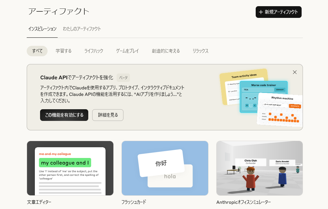Click この機能を有効にする button
Image resolution: width=328 pixels, height=209 pixels.
pyautogui.click(x=64, y=115)
